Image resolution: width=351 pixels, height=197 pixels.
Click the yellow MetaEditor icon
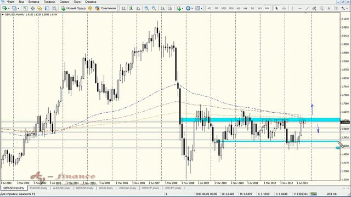[x=90, y=8]
